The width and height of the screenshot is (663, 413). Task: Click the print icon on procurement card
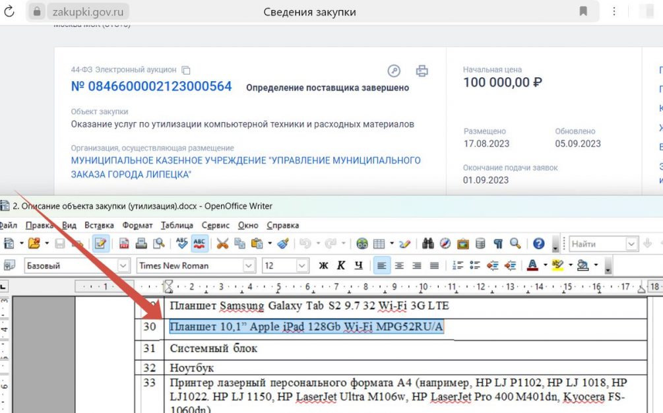[x=422, y=71]
